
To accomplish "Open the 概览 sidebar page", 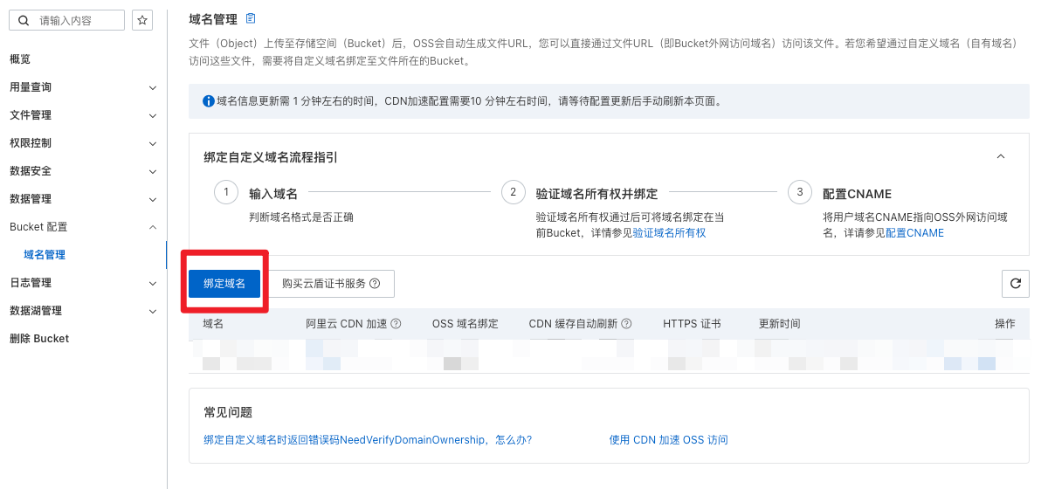I will [20, 59].
